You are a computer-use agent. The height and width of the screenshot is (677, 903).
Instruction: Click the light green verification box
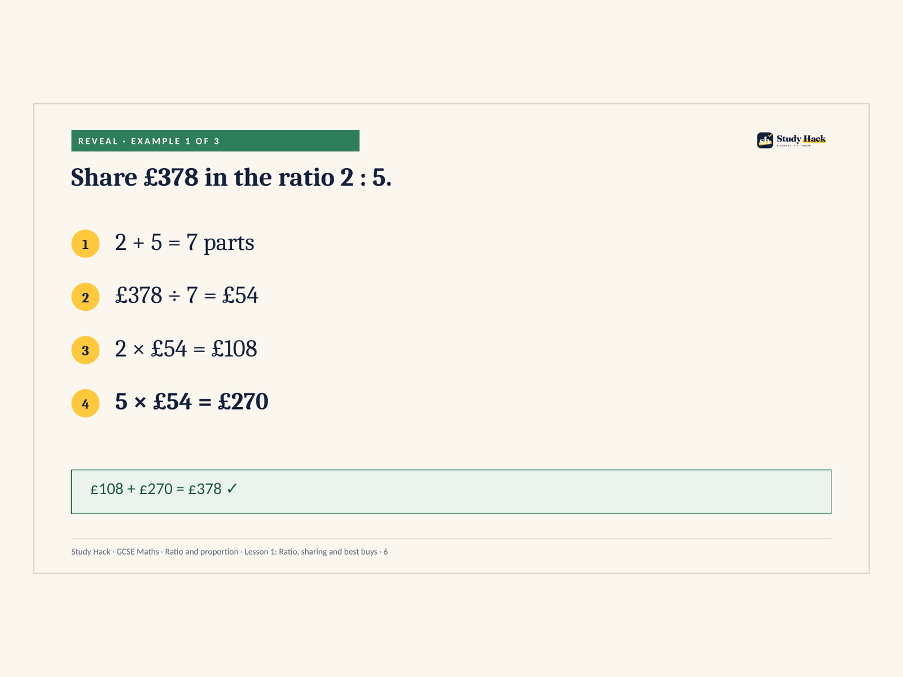click(x=451, y=491)
